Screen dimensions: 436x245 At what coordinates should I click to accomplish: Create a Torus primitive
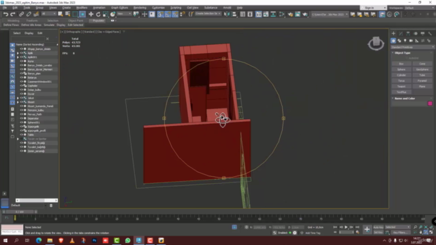coord(401,81)
